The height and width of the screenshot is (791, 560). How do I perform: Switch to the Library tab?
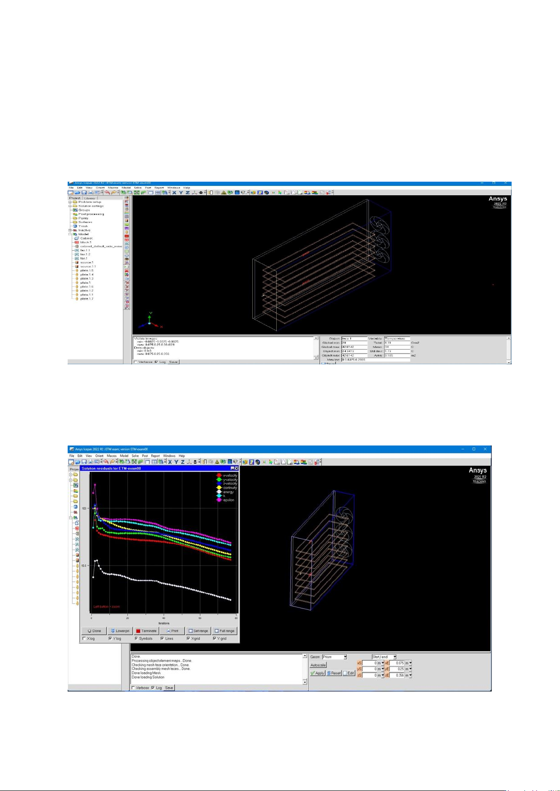point(89,198)
